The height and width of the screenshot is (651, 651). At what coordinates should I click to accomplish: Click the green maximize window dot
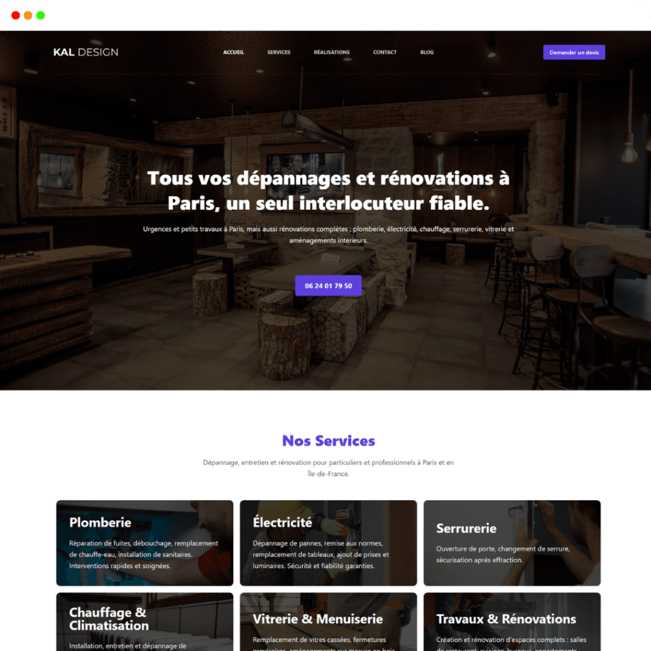pyautogui.click(x=41, y=15)
